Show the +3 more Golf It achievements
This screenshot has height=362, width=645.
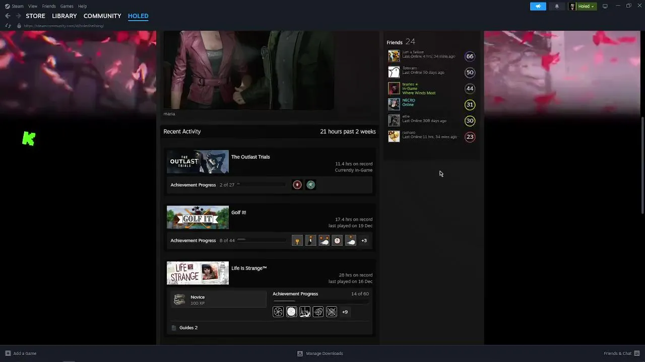pos(364,241)
